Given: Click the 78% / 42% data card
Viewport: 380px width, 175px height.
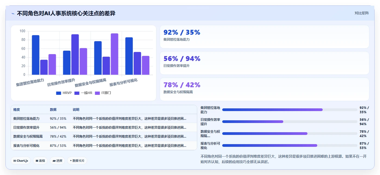Looking at the screenshot, I should 264,89.
